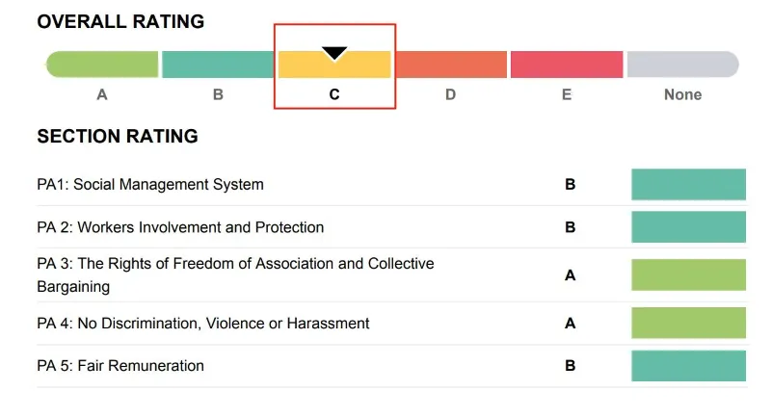Click the black triangle rating marker
The width and height of the screenshot is (771, 417).
tap(334, 54)
